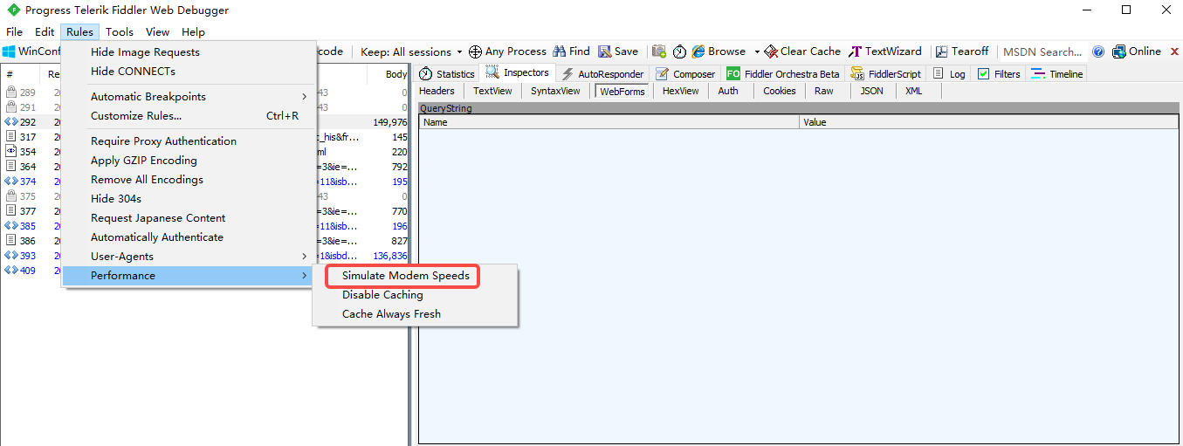Open the Statistics tab
Screen dimensions: 1183x446
click(446, 74)
